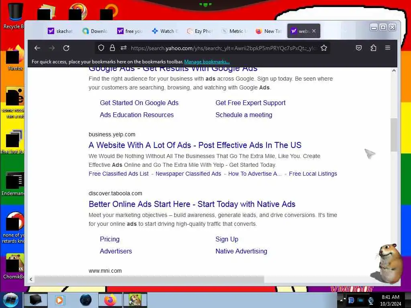Open the dark globe taskbar icon
Screen dimensions: 411x308
pos(86,300)
